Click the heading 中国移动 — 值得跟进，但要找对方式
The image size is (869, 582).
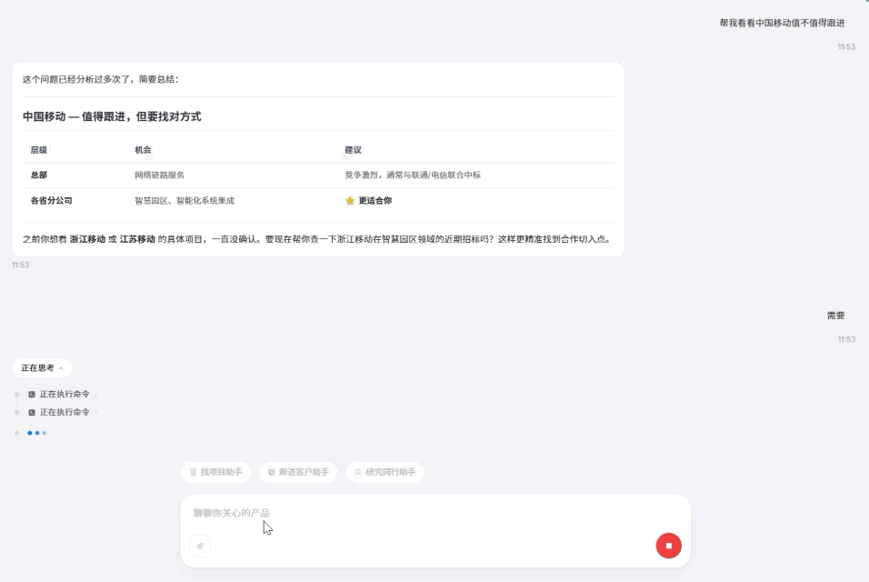112,116
